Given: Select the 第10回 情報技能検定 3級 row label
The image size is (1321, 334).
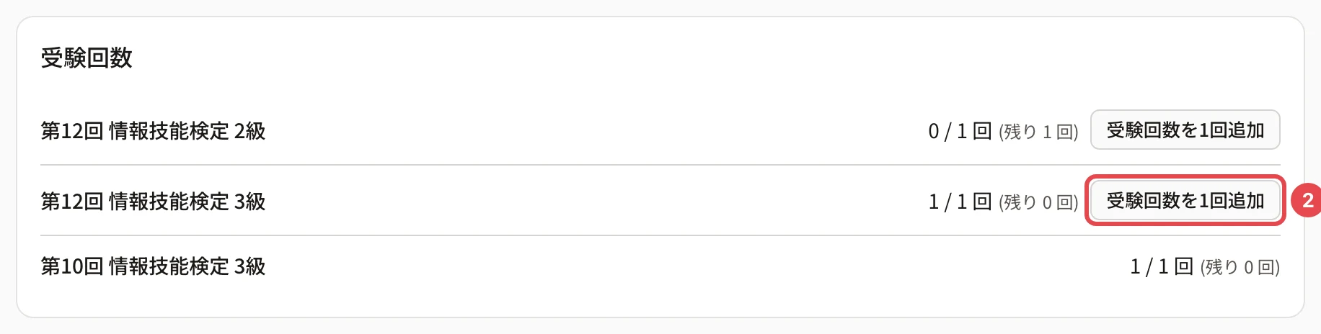Looking at the screenshot, I should [x=153, y=266].
